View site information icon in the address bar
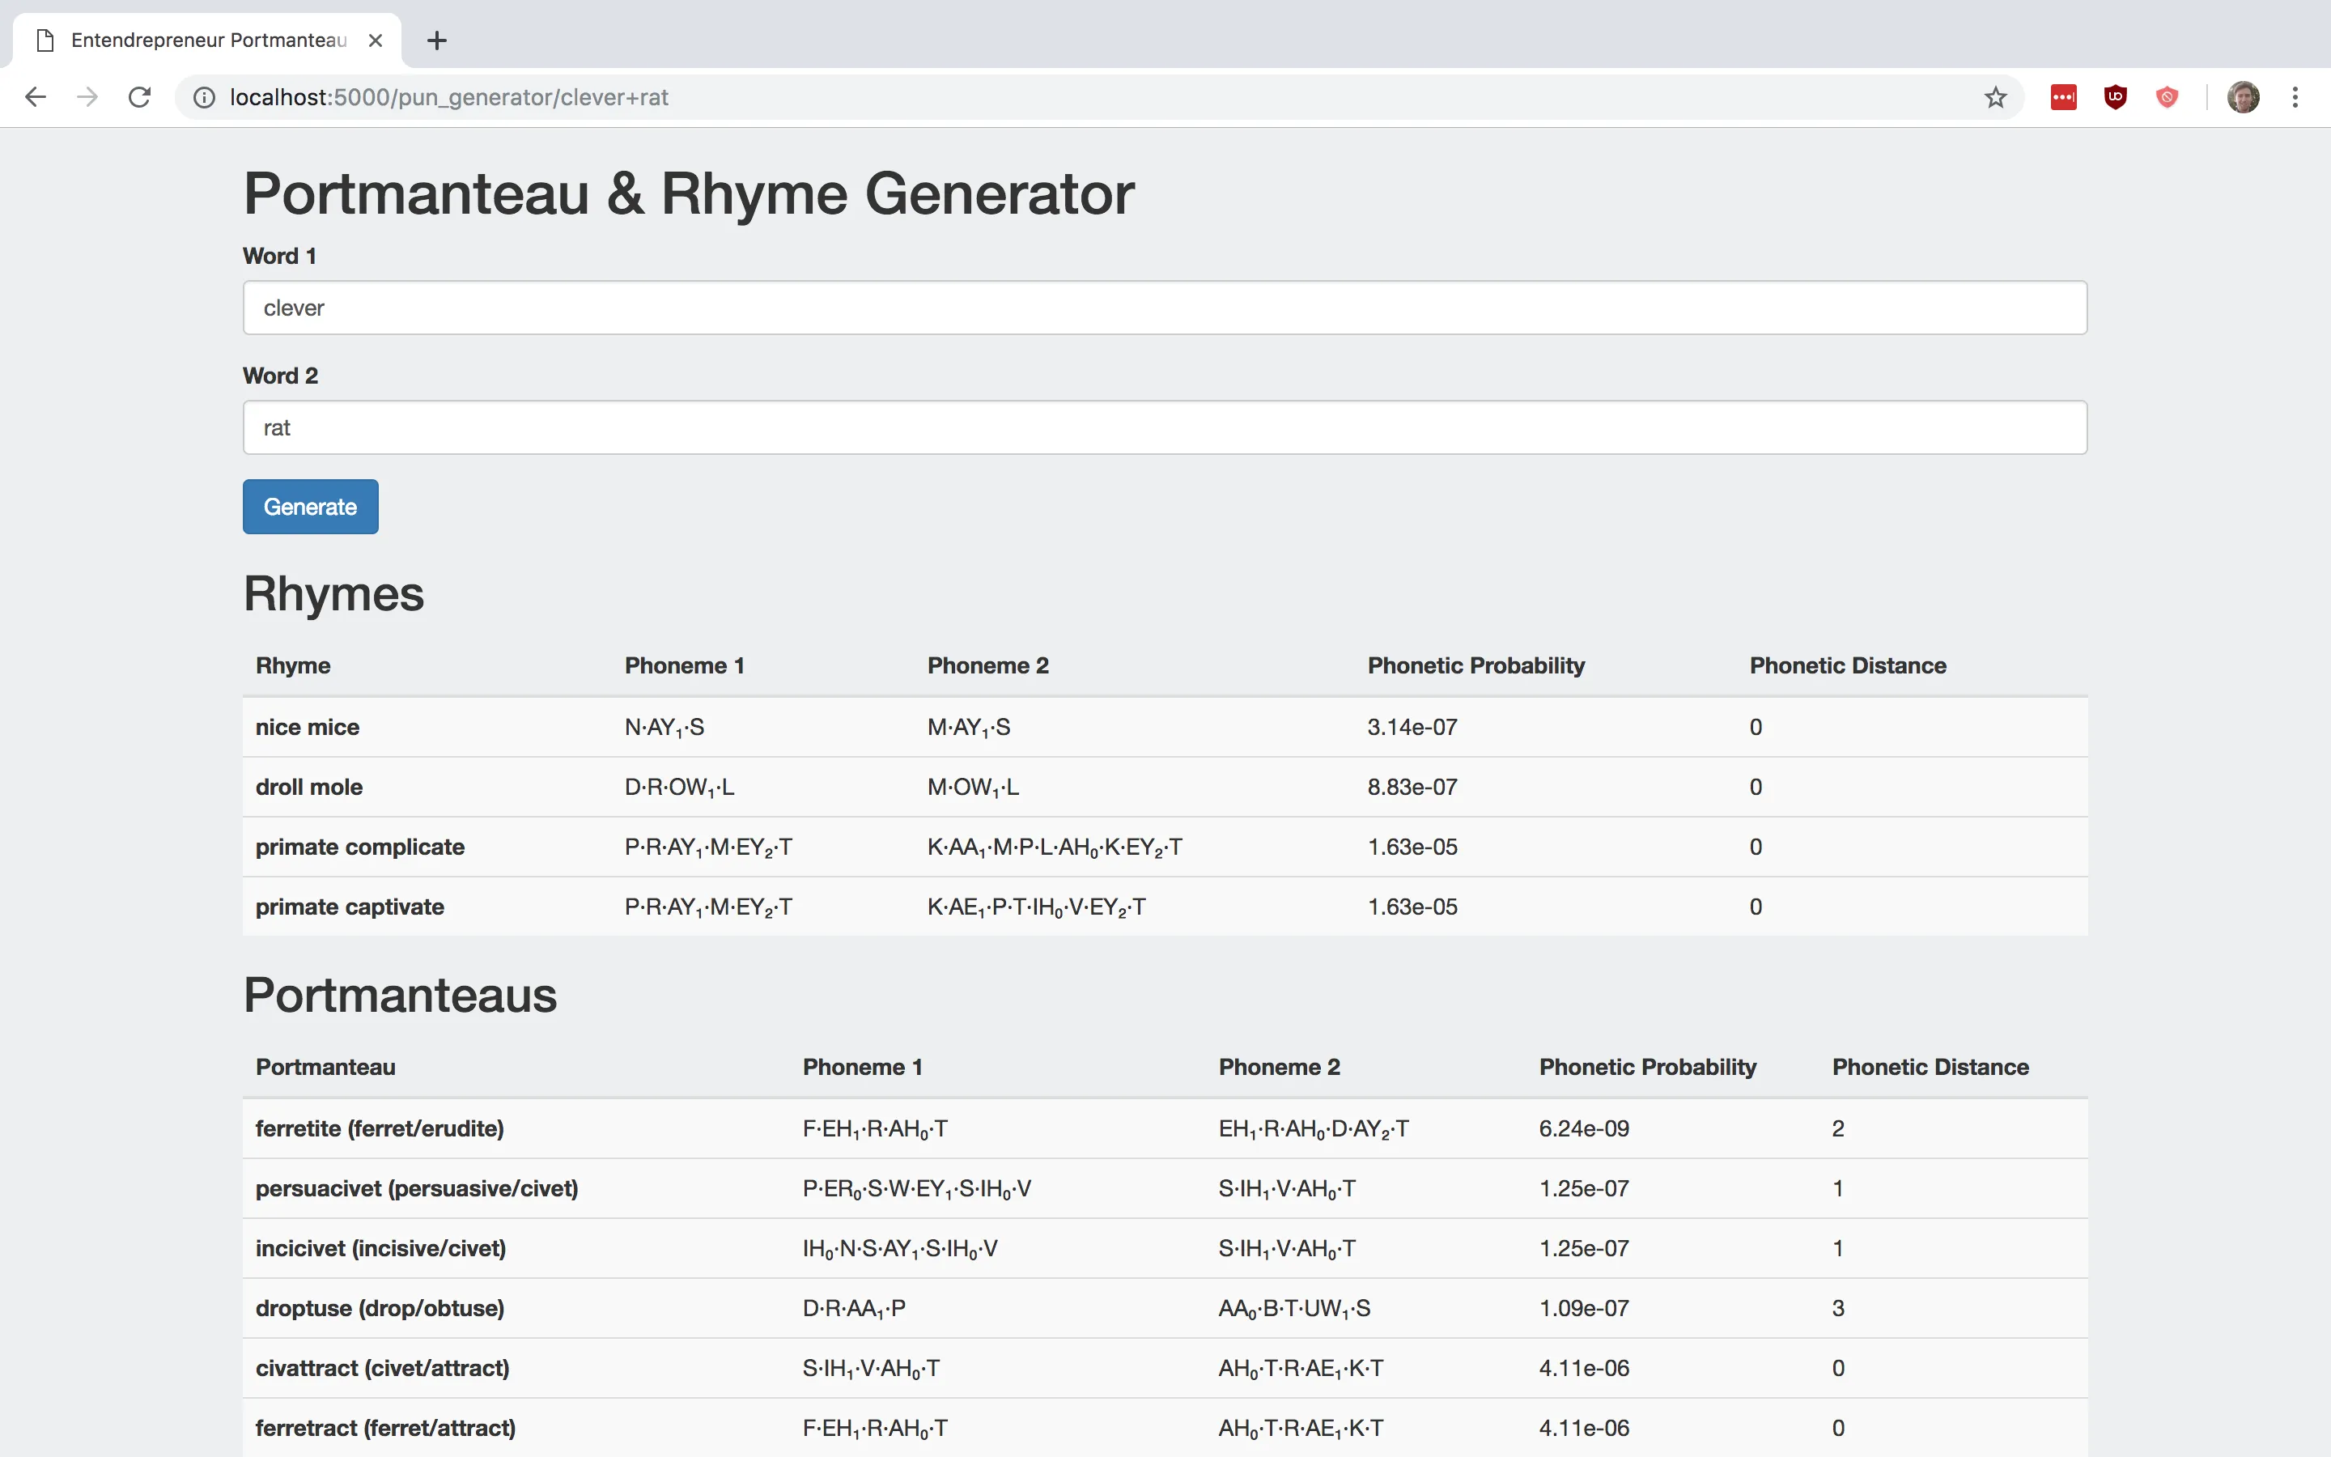The height and width of the screenshot is (1457, 2331). pyautogui.click(x=204, y=97)
